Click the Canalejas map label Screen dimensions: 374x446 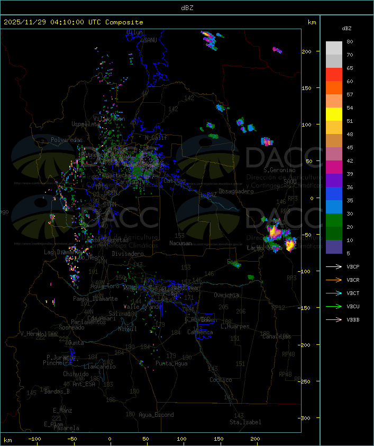tap(277, 336)
